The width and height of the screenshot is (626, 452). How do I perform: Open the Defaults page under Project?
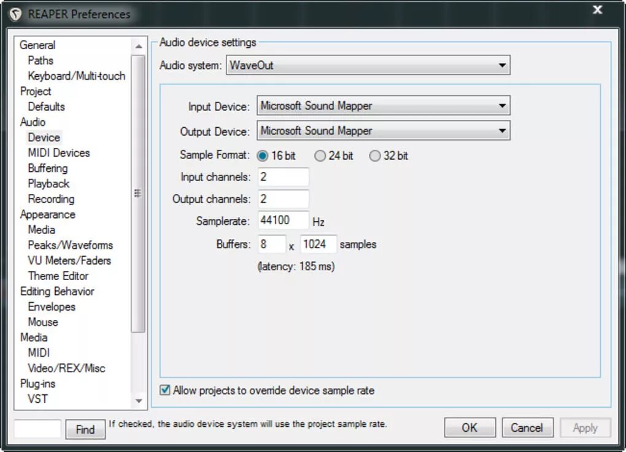pyautogui.click(x=46, y=107)
